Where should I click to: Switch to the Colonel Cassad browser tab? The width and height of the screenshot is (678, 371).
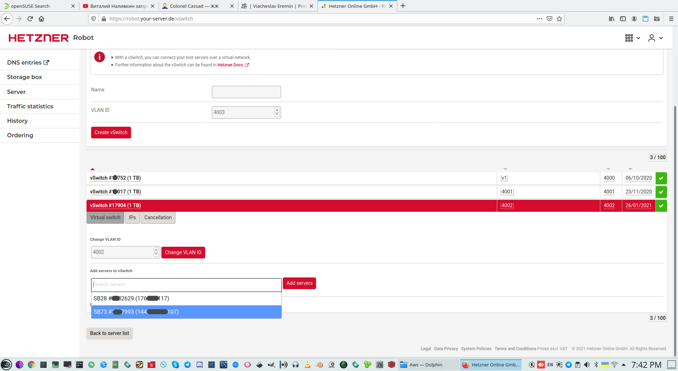pos(198,6)
